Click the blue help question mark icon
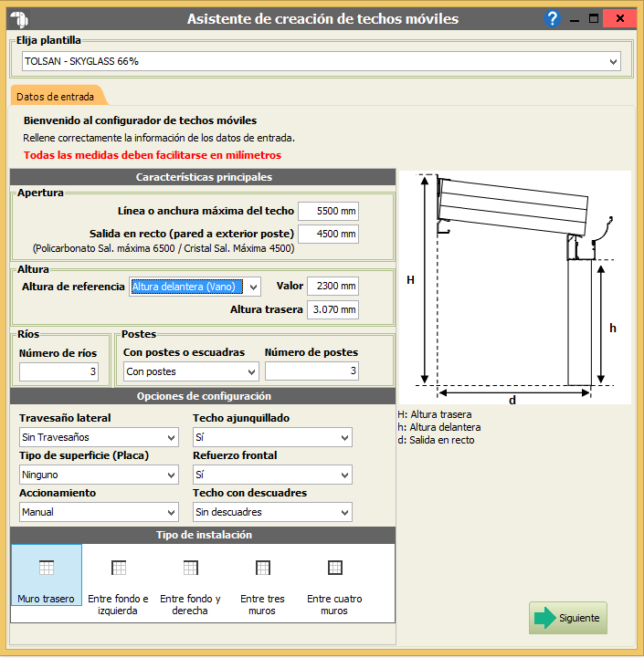The width and height of the screenshot is (644, 658). (x=552, y=19)
